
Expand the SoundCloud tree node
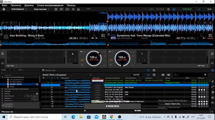click(x=2, y=96)
